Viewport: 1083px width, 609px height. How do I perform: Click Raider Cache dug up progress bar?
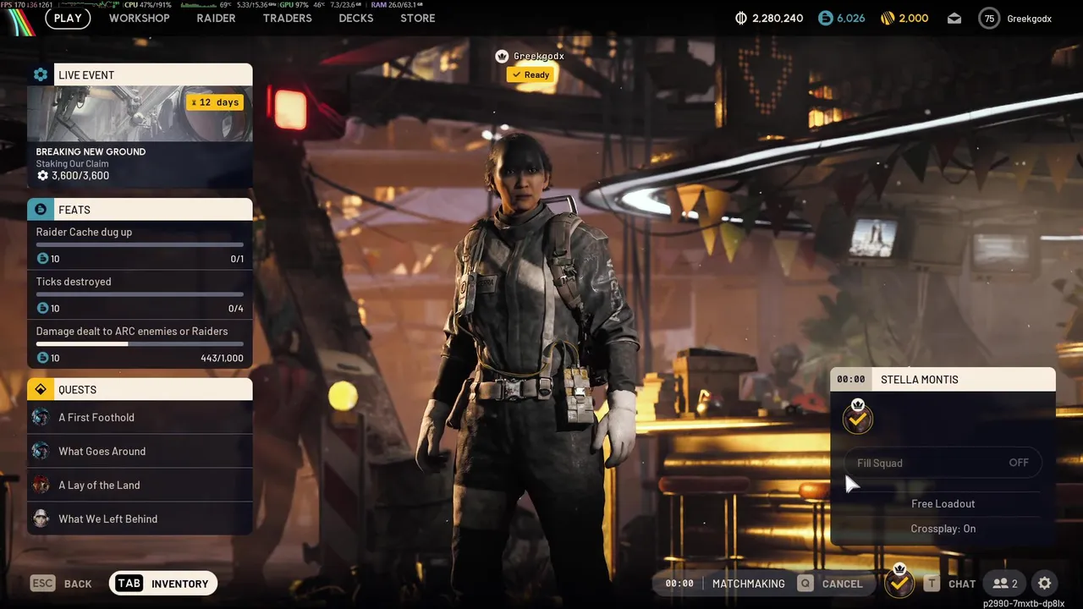[x=140, y=245]
